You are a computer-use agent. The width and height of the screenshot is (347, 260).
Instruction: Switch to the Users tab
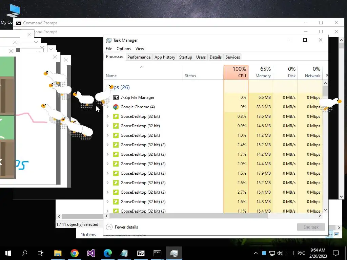click(201, 57)
